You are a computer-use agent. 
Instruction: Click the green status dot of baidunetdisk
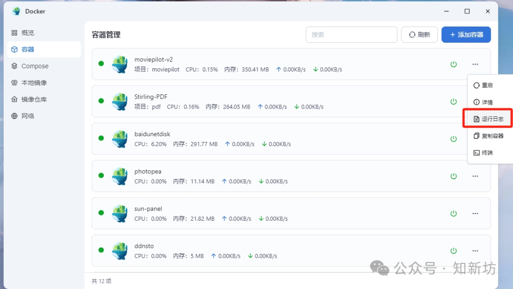coord(101,138)
